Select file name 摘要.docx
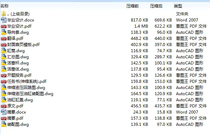The width and height of the screenshot is (210, 134). point(16,112)
